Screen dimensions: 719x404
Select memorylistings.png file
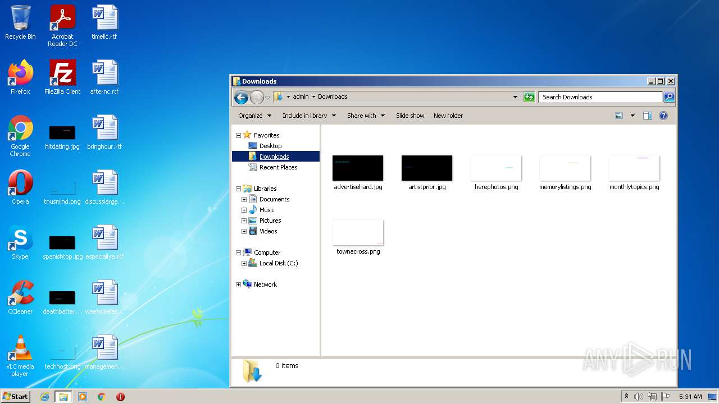tap(565, 173)
